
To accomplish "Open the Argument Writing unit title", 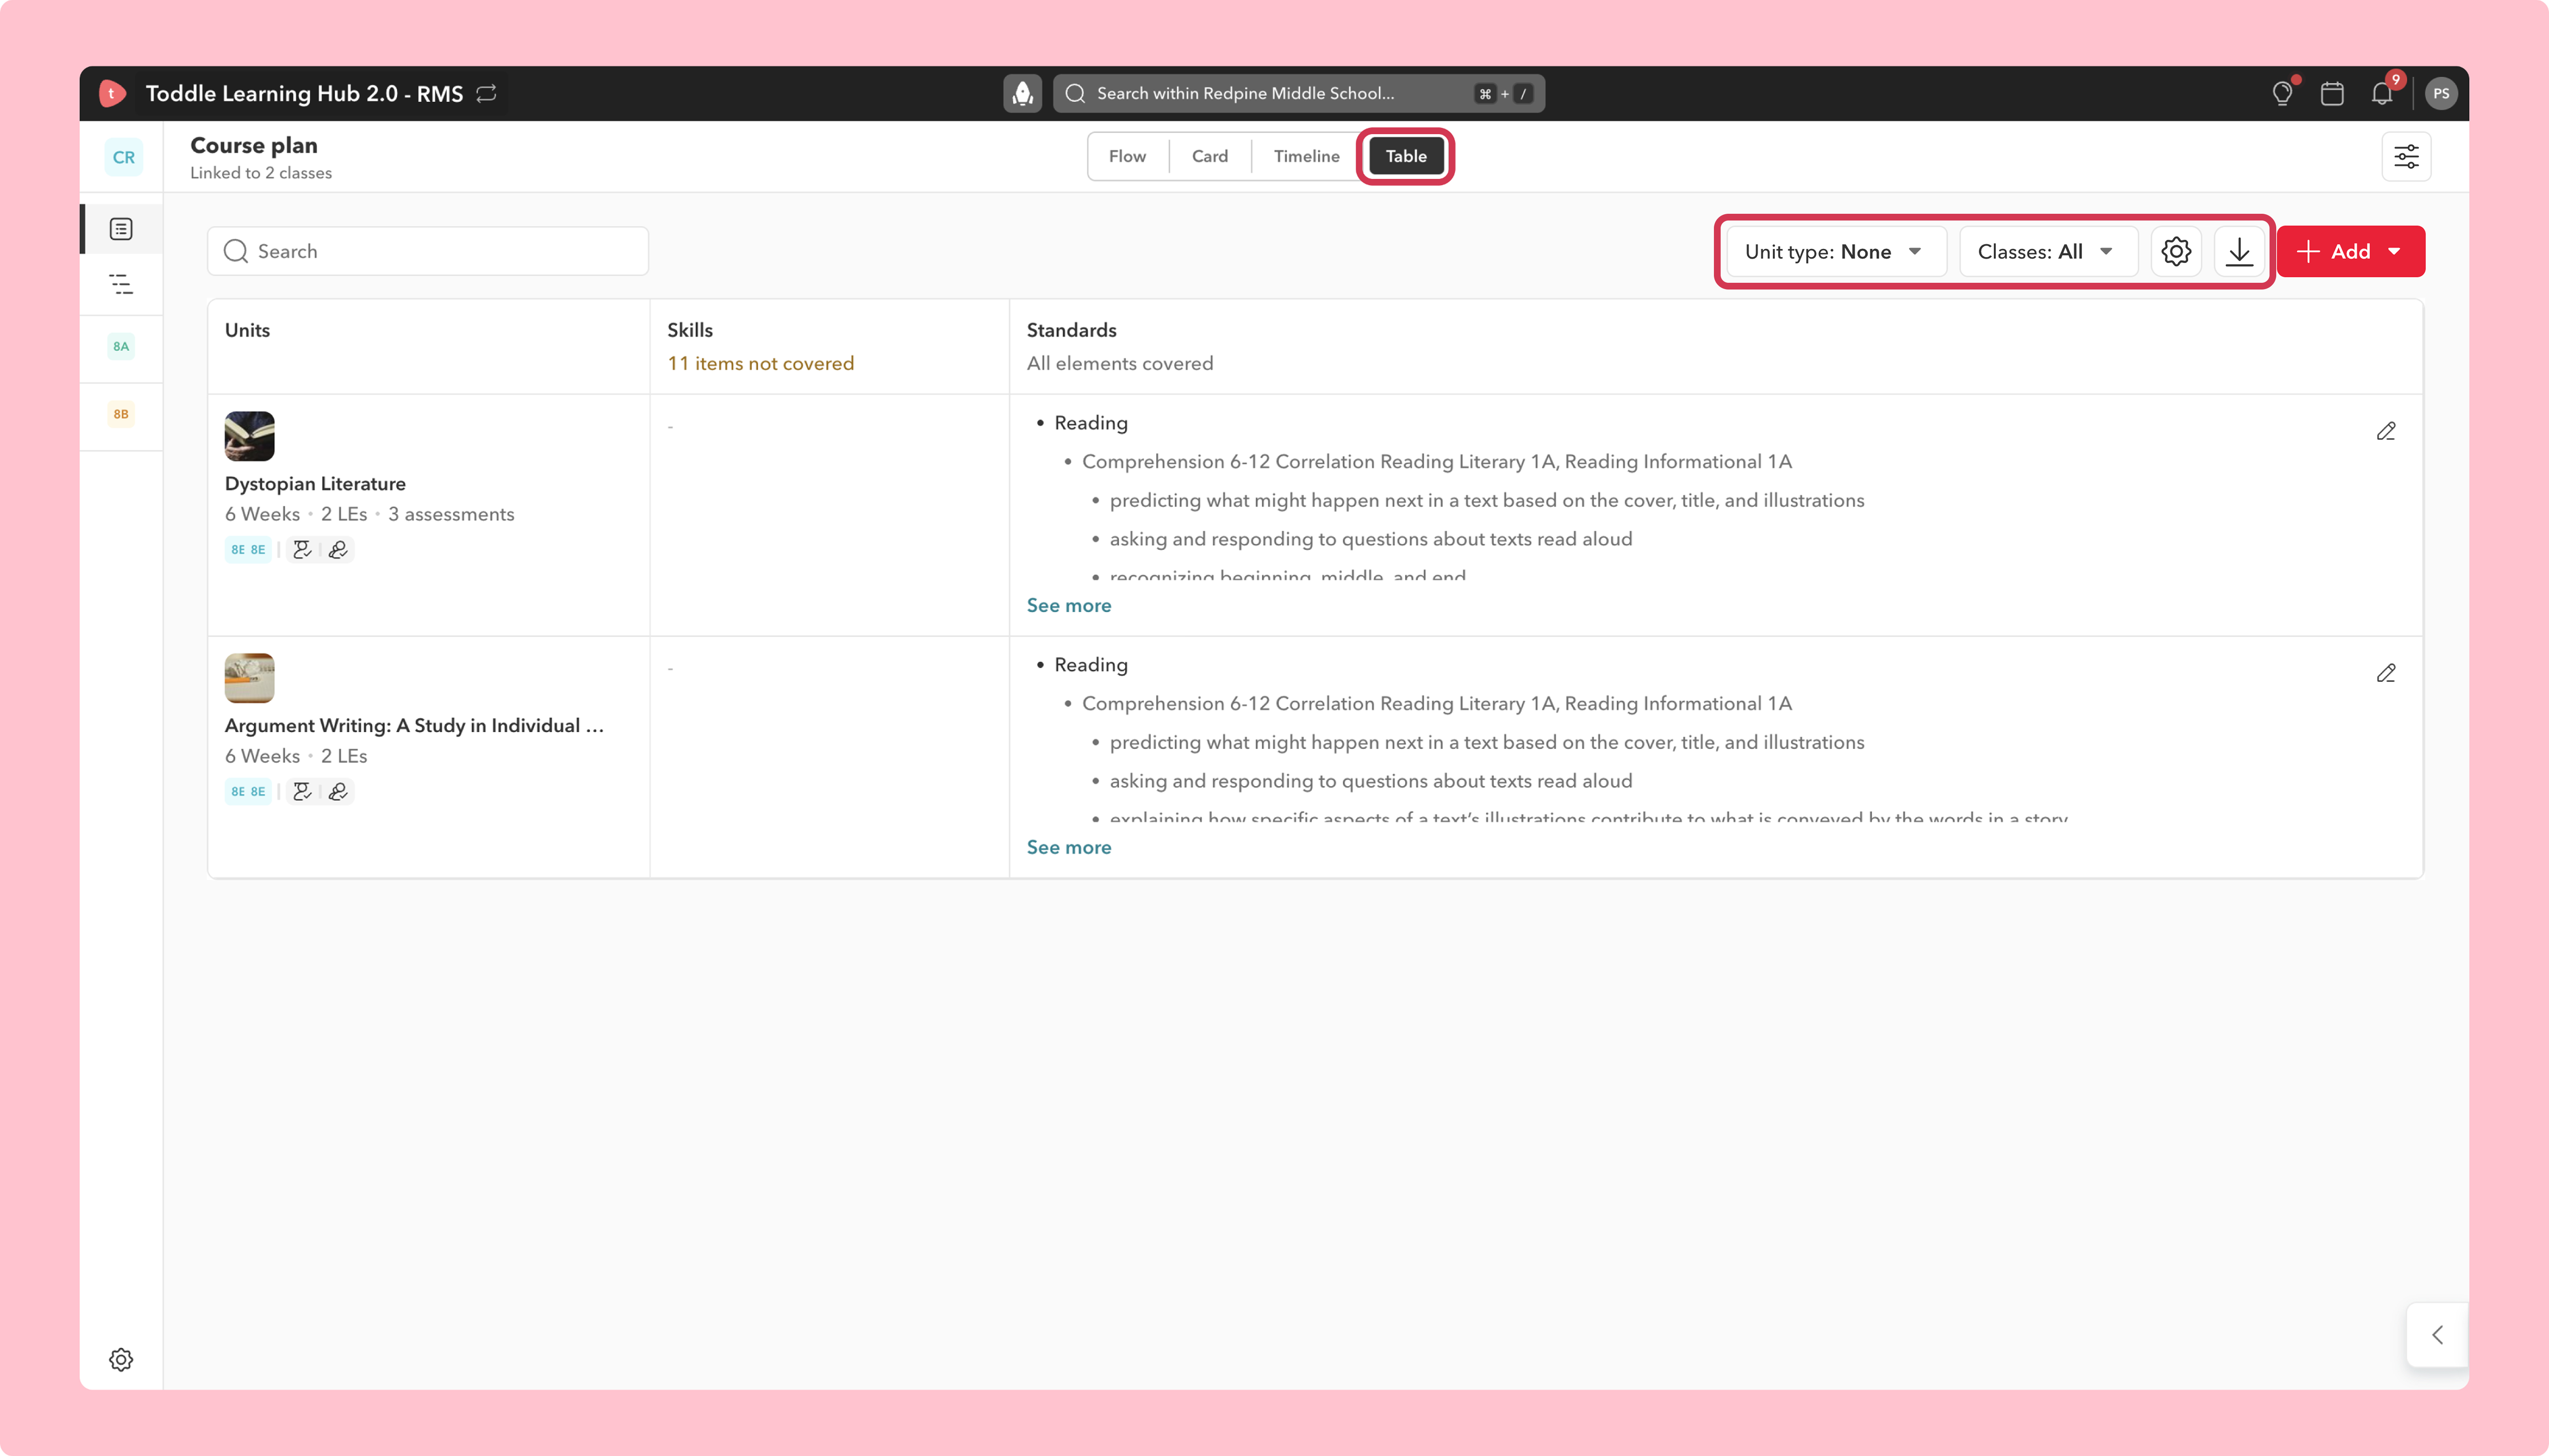I will [414, 725].
